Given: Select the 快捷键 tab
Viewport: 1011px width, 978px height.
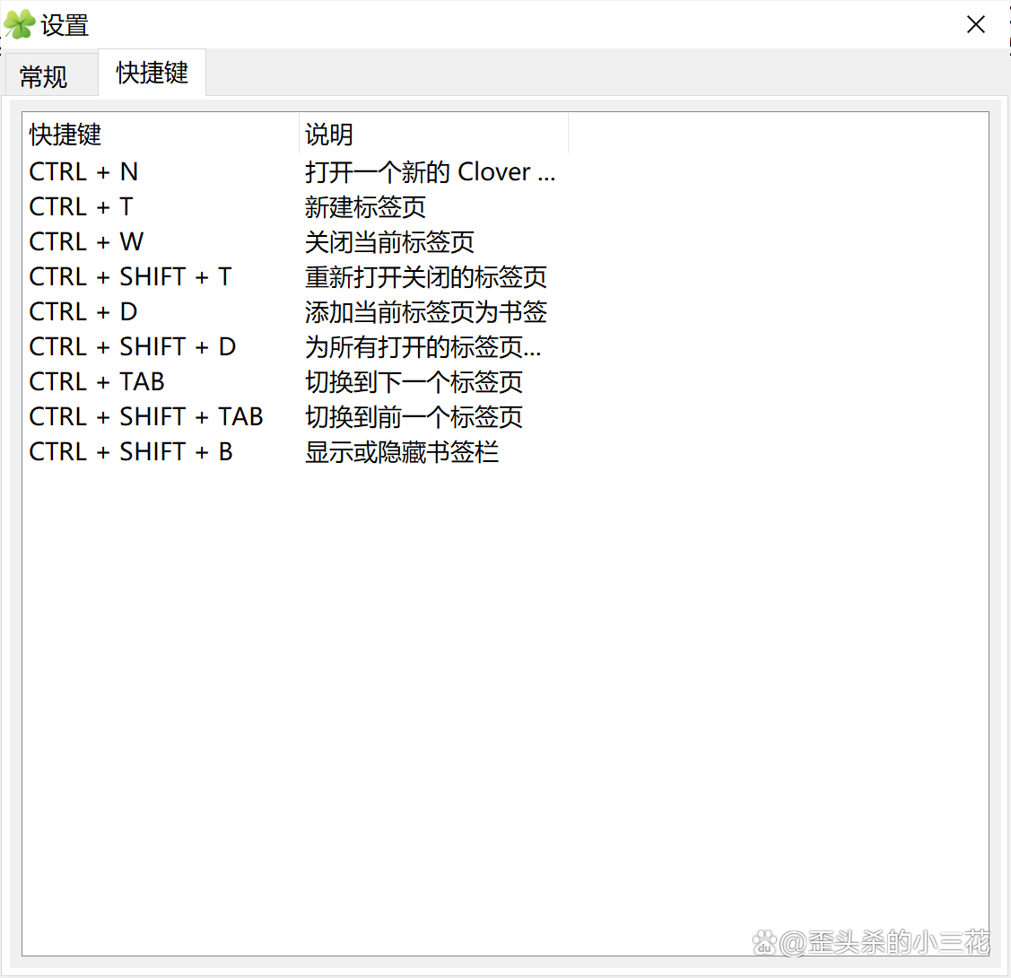Looking at the screenshot, I should pos(153,72).
